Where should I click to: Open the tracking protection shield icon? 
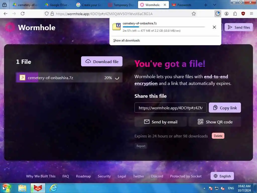pyautogui.click(x=47, y=14)
